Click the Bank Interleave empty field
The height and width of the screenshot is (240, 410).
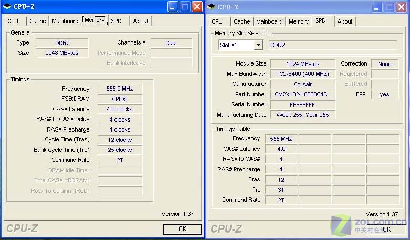coord(171,63)
